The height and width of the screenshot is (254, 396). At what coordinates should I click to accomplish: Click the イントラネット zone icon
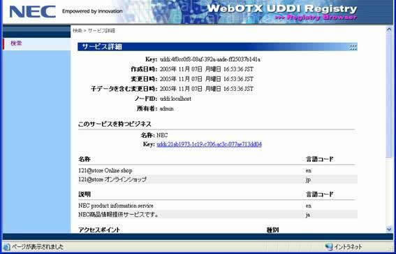pos(329,247)
